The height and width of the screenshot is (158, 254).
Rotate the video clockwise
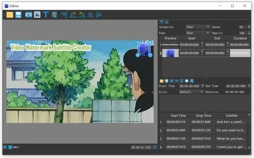coord(82,15)
